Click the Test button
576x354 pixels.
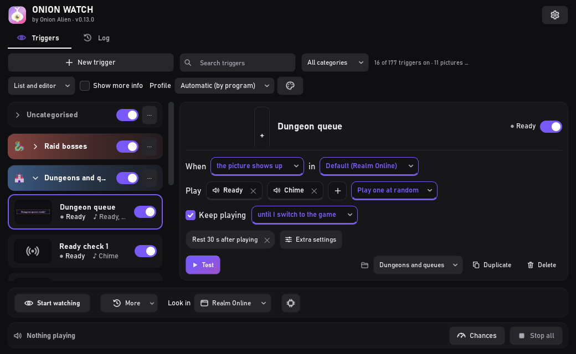pos(203,265)
